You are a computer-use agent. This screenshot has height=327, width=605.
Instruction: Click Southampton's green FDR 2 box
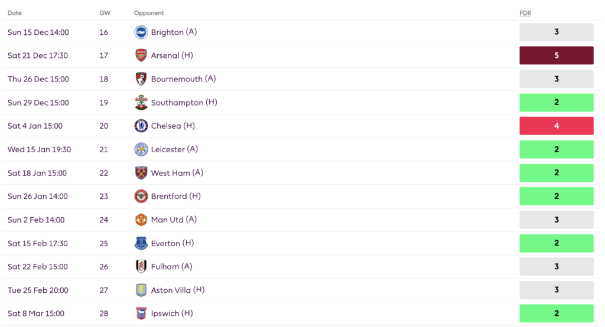coord(556,103)
